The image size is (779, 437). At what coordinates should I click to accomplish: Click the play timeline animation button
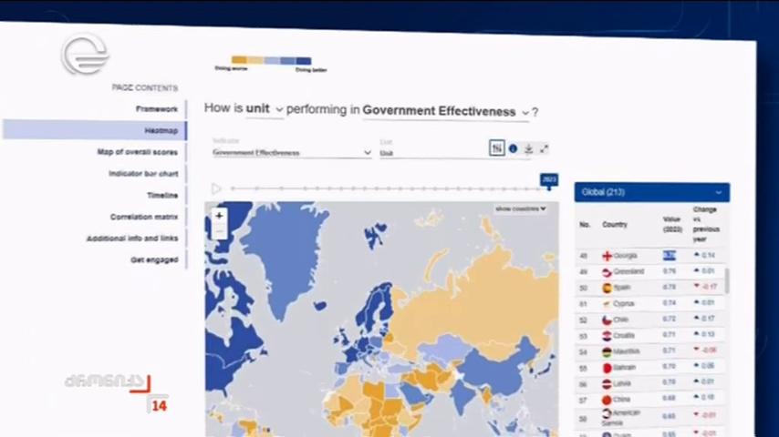[x=216, y=188]
